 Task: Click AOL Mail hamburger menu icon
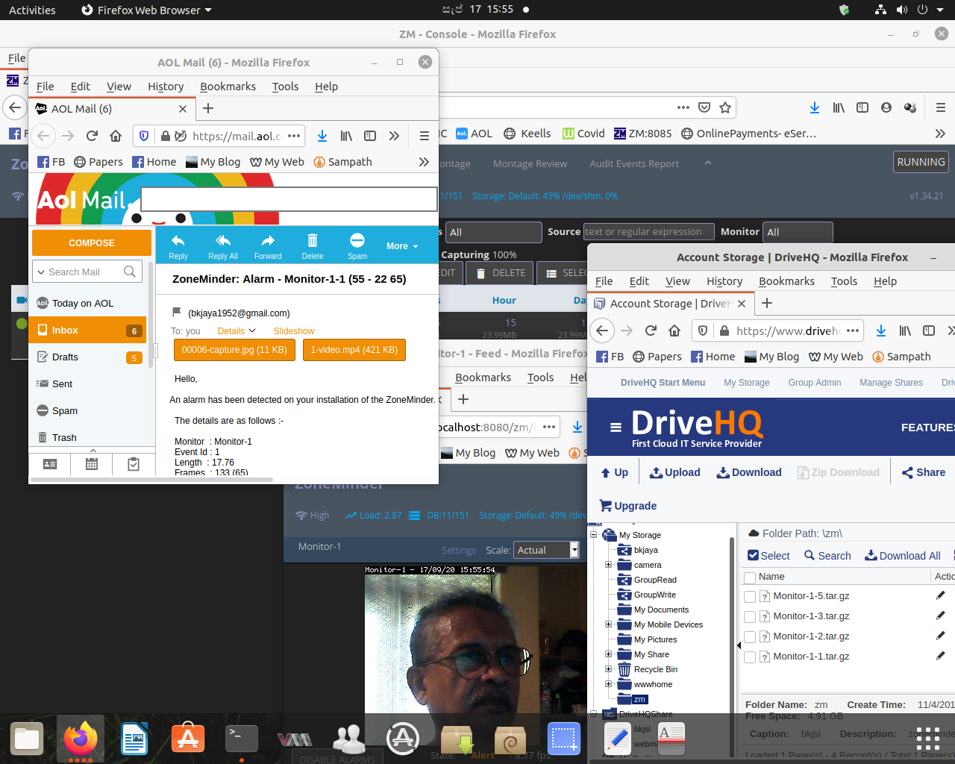424,136
